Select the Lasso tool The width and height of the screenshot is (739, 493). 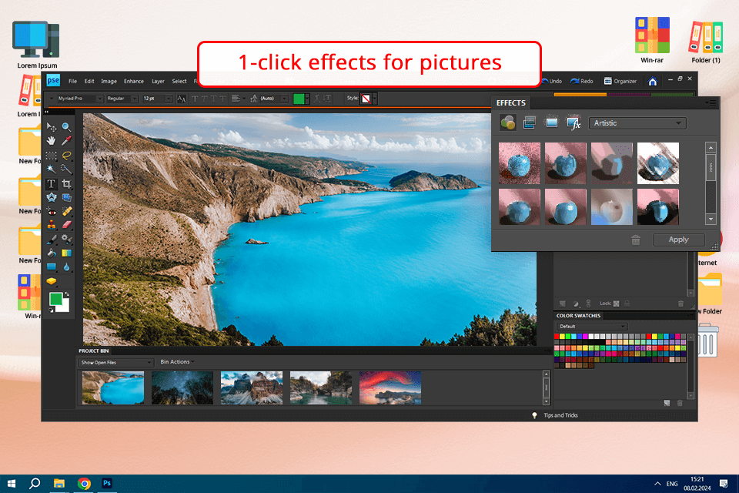[66, 155]
